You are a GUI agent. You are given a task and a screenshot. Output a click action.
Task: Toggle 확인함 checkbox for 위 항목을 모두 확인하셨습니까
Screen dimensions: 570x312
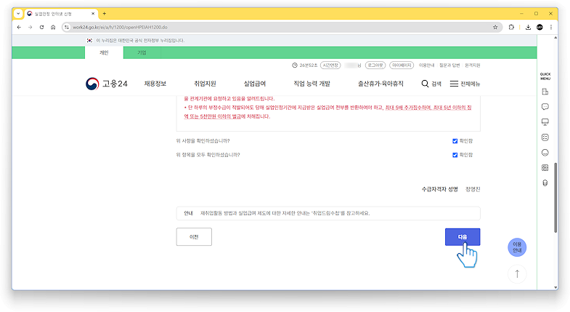[x=455, y=155]
